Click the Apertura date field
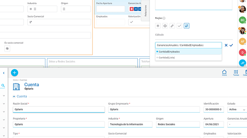247x138 pixels. click(x=214, y=124)
